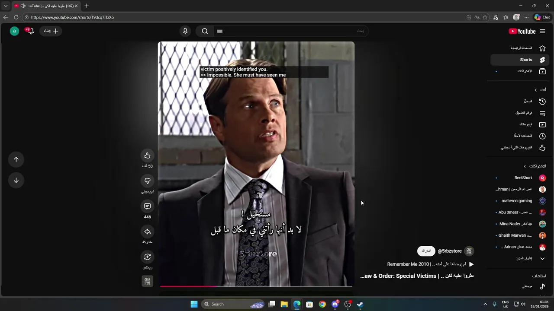This screenshot has height=311, width=554.
Task: Click the Subscribe (اشتراك) button
Action: tap(426, 251)
